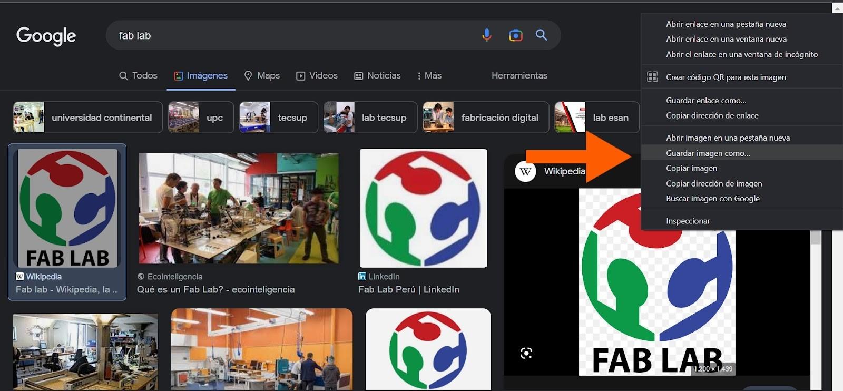
Task: Filter by universidad continental chip
Action: click(88, 118)
